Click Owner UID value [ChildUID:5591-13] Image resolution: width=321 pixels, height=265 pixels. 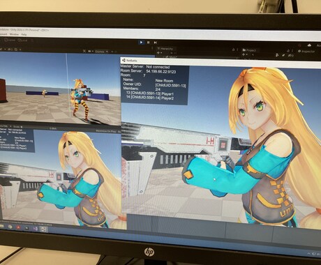pos(170,86)
